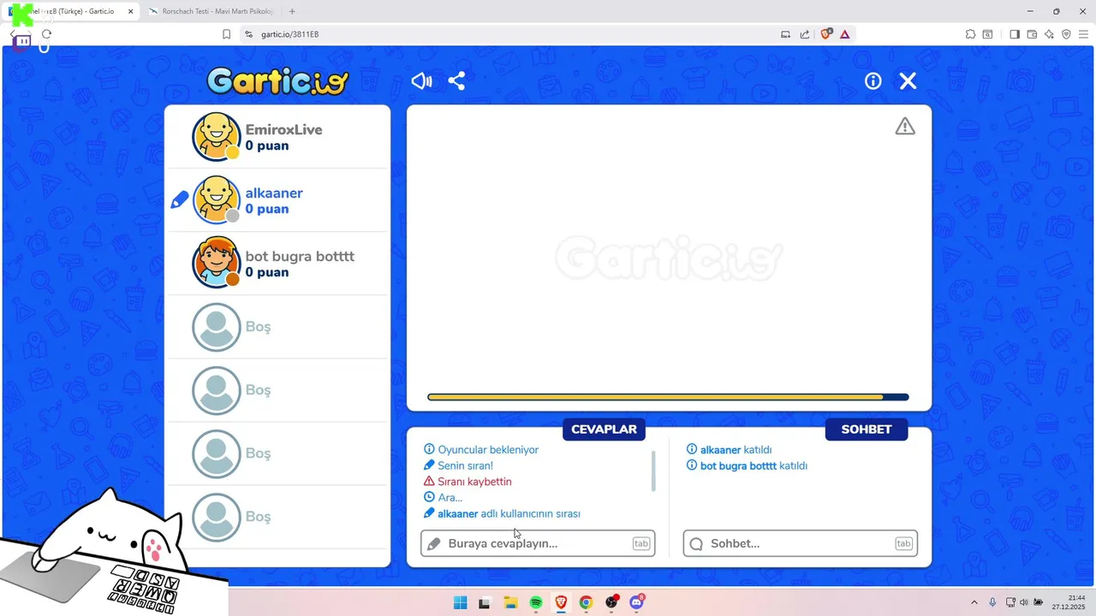This screenshot has width=1096, height=616.
Task: Select bot bugra botttt's avatar
Action: point(217,264)
